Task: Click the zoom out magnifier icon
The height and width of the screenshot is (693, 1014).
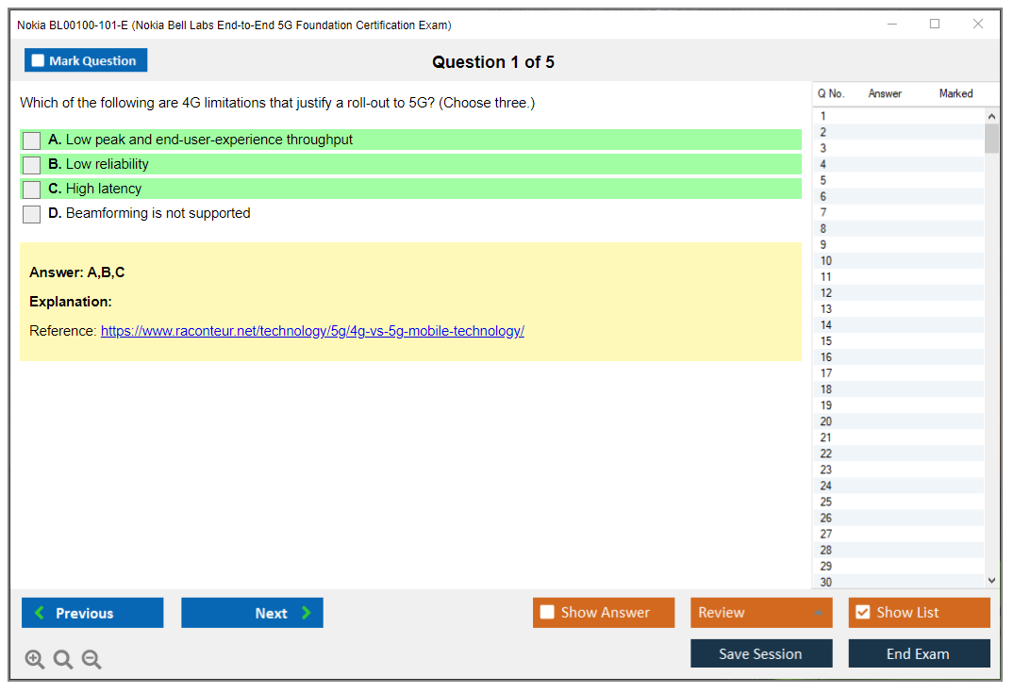Action: coord(91,660)
